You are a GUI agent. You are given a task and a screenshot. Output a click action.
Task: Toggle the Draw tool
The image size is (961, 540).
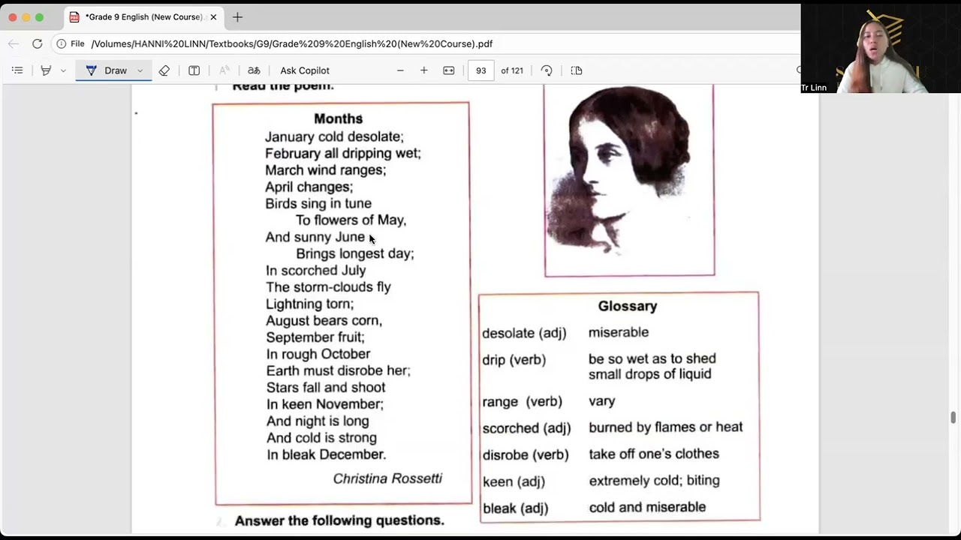106,70
